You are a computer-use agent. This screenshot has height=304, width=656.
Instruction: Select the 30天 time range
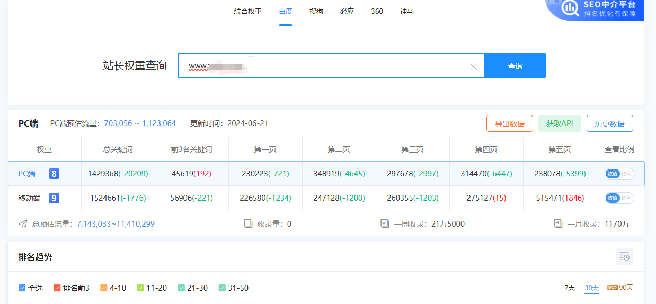pyautogui.click(x=591, y=288)
